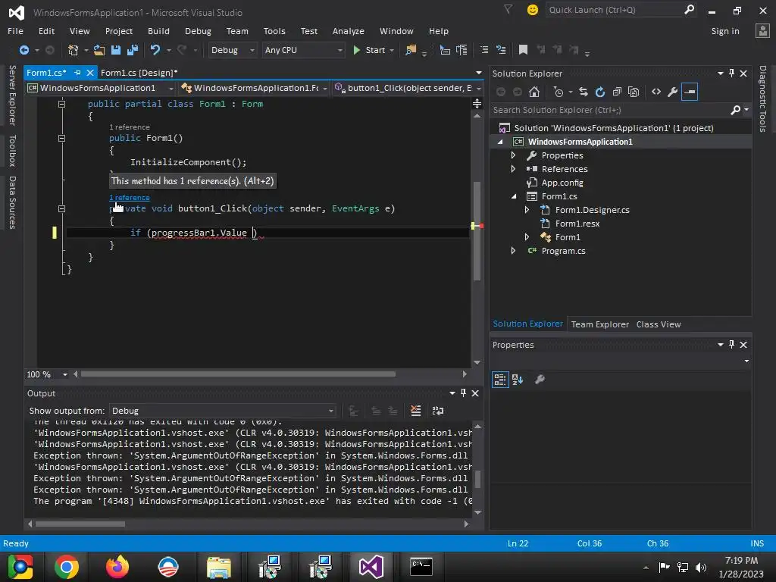
Task: Open the Build menu
Action: [158, 31]
